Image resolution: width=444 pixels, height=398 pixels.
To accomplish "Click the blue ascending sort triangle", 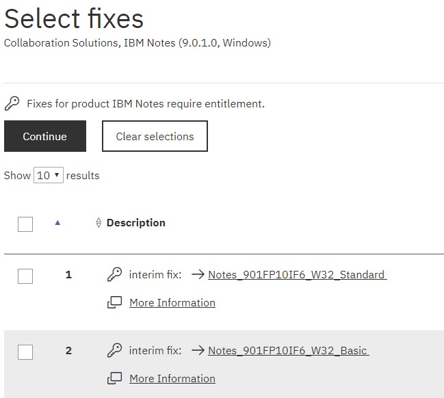I will point(57,223).
